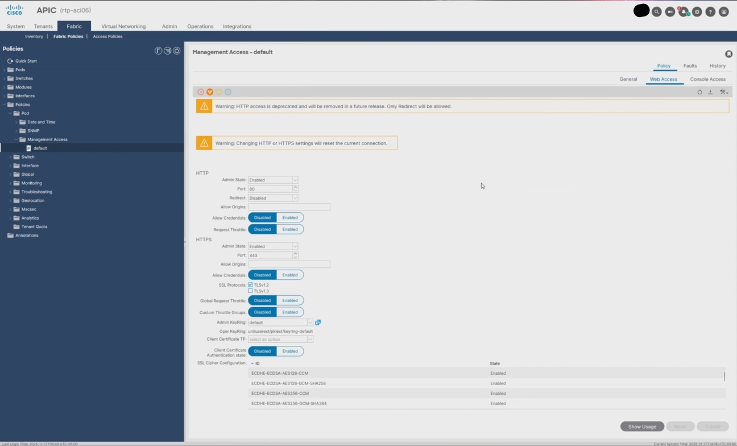The image size is (737, 446).
Task: Switch to the Console Access tab
Action: tap(708, 79)
